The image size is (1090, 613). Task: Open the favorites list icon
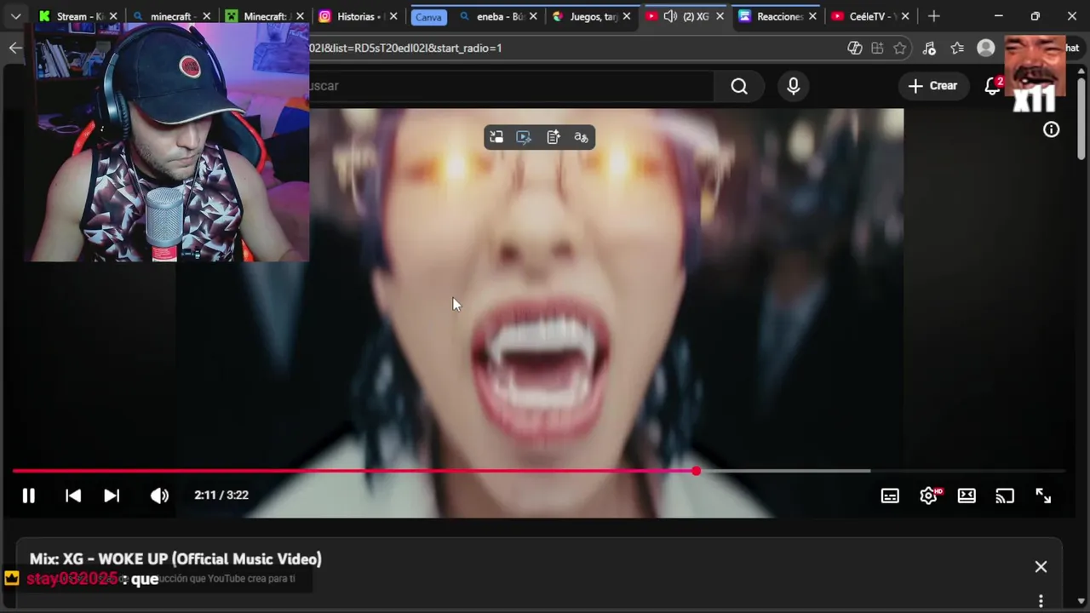[x=957, y=48]
